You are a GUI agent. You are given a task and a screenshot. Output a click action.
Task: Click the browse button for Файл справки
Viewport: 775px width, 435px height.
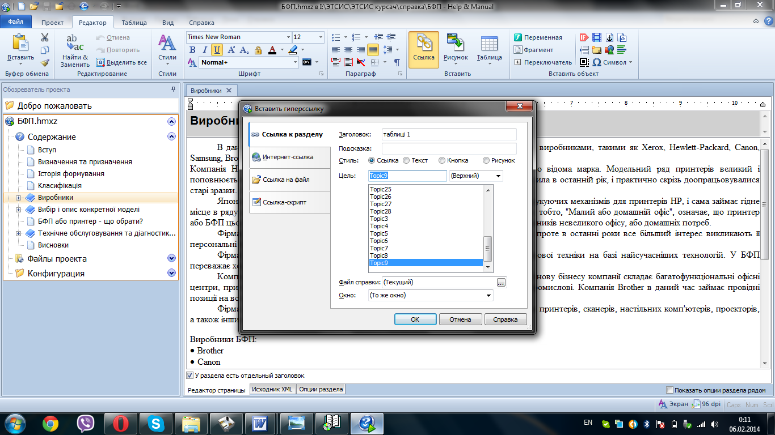point(501,282)
